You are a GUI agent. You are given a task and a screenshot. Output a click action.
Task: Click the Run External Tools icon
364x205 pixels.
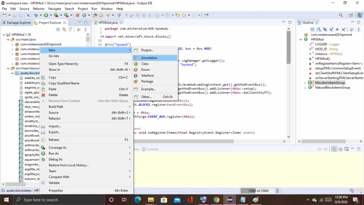pos(66,15)
